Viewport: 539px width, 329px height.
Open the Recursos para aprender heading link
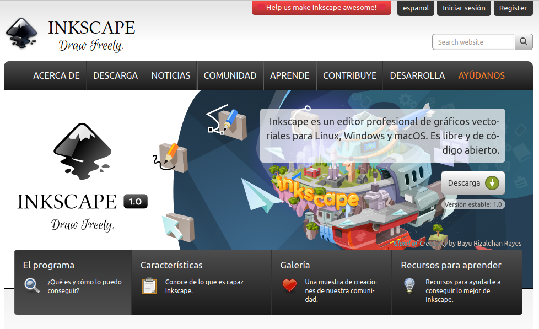coord(451,265)
